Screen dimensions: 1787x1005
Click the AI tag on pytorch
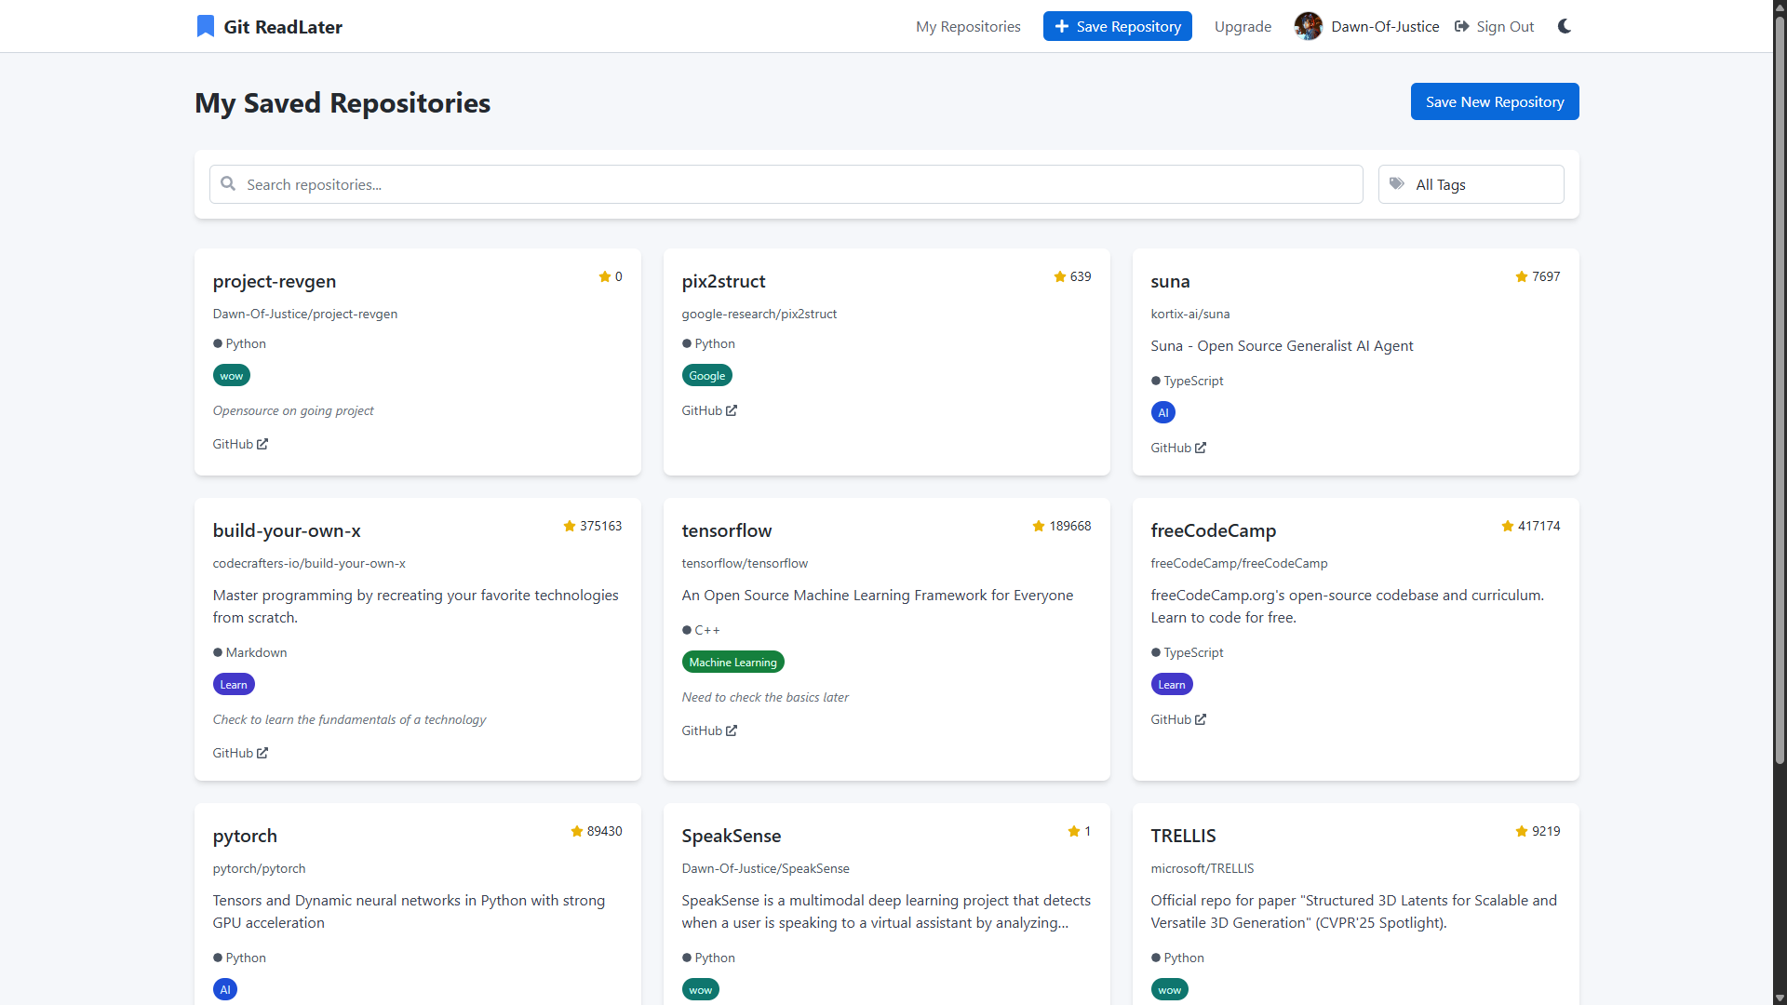(x=225, y=990)
